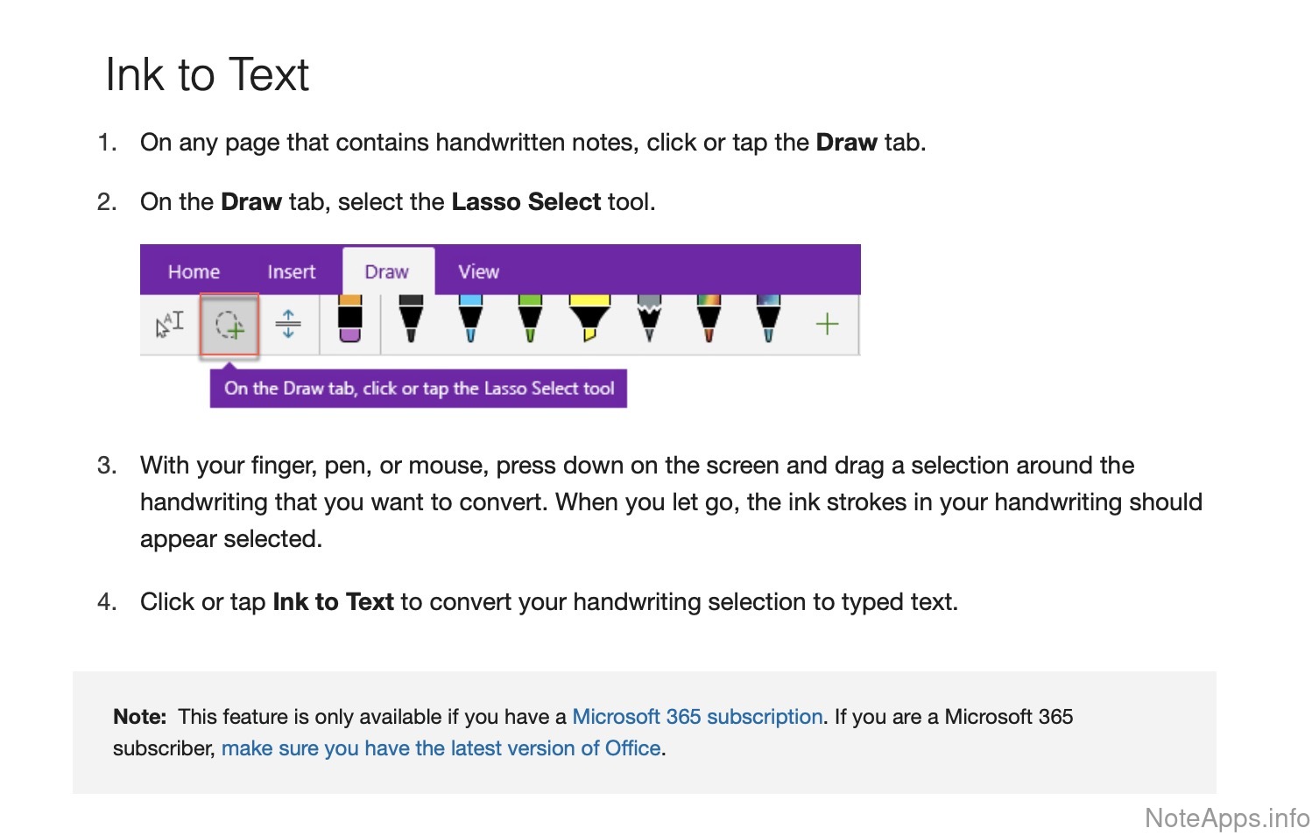
Task: Choose the Insert or Remove Space tool
Action: coord(288,325)
